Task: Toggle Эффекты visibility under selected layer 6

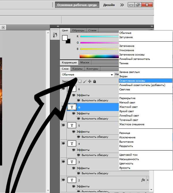Action: click(74, 113)
